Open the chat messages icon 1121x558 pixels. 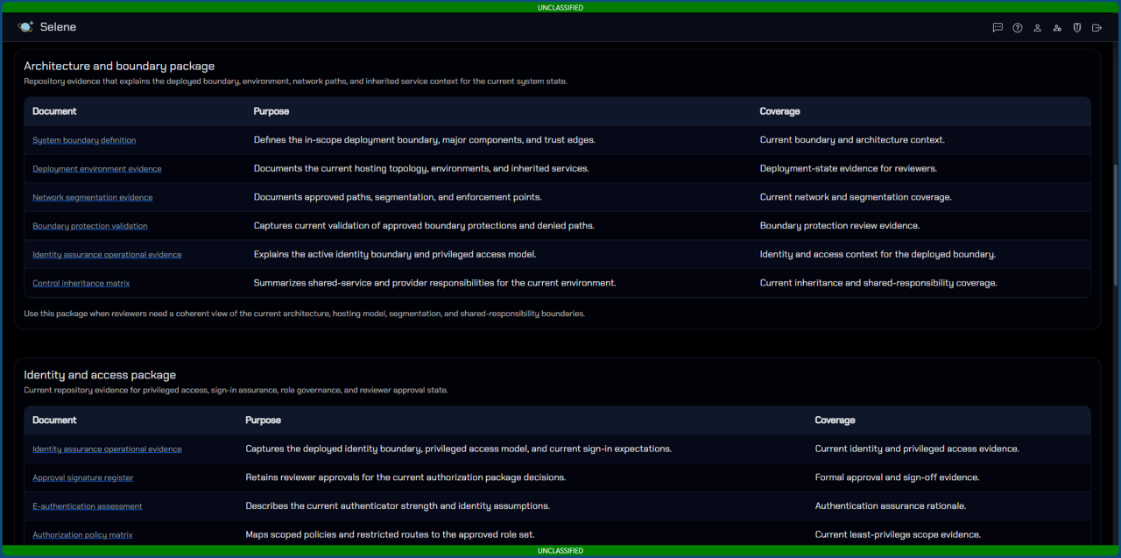point(998,28)
